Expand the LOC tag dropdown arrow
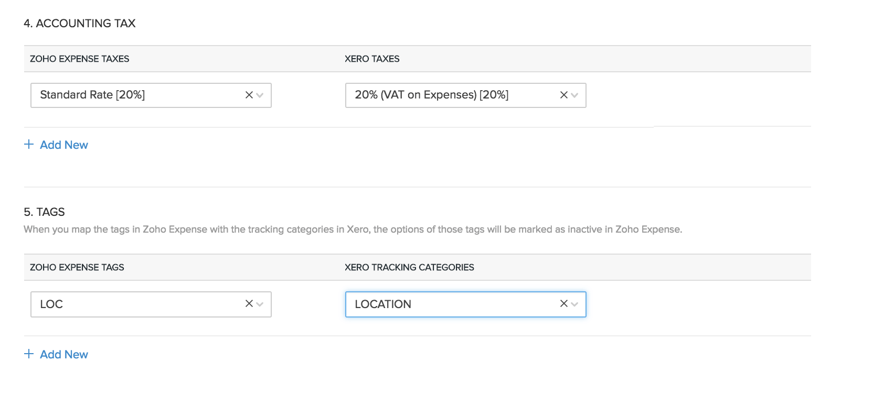The width and height of the screenshot is (873, 394). click(260, 304)
